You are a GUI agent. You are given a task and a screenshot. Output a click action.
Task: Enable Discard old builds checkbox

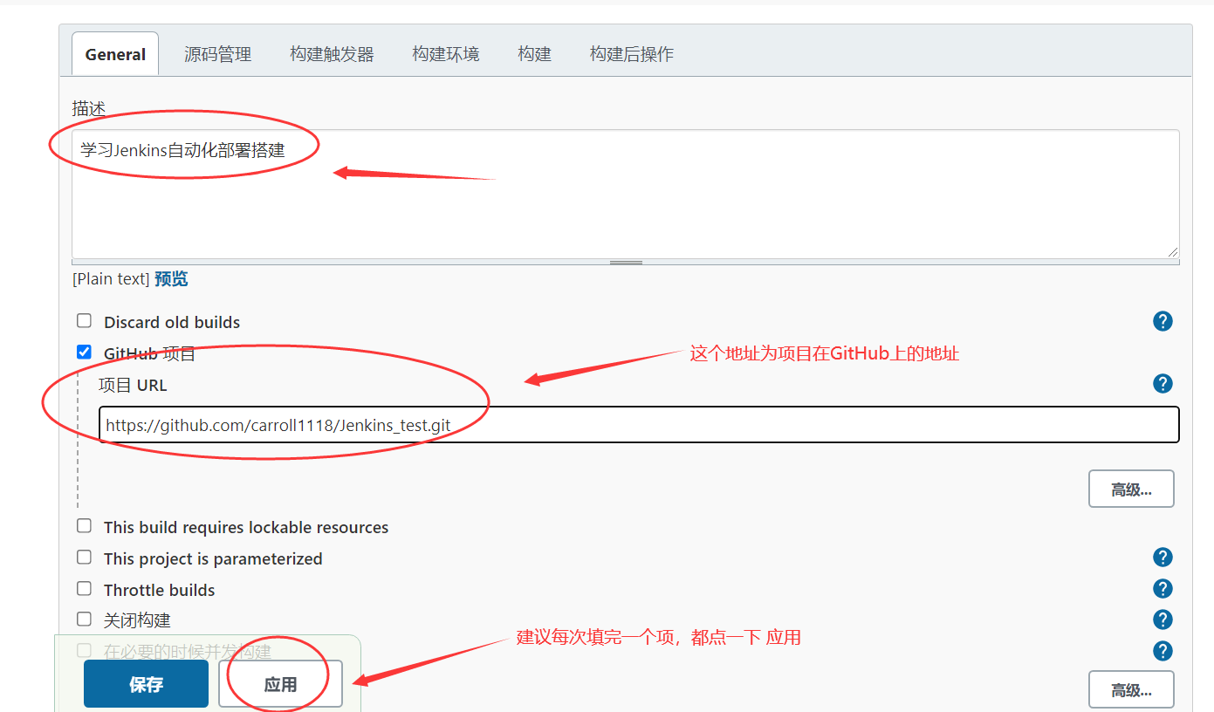(84, 321)
